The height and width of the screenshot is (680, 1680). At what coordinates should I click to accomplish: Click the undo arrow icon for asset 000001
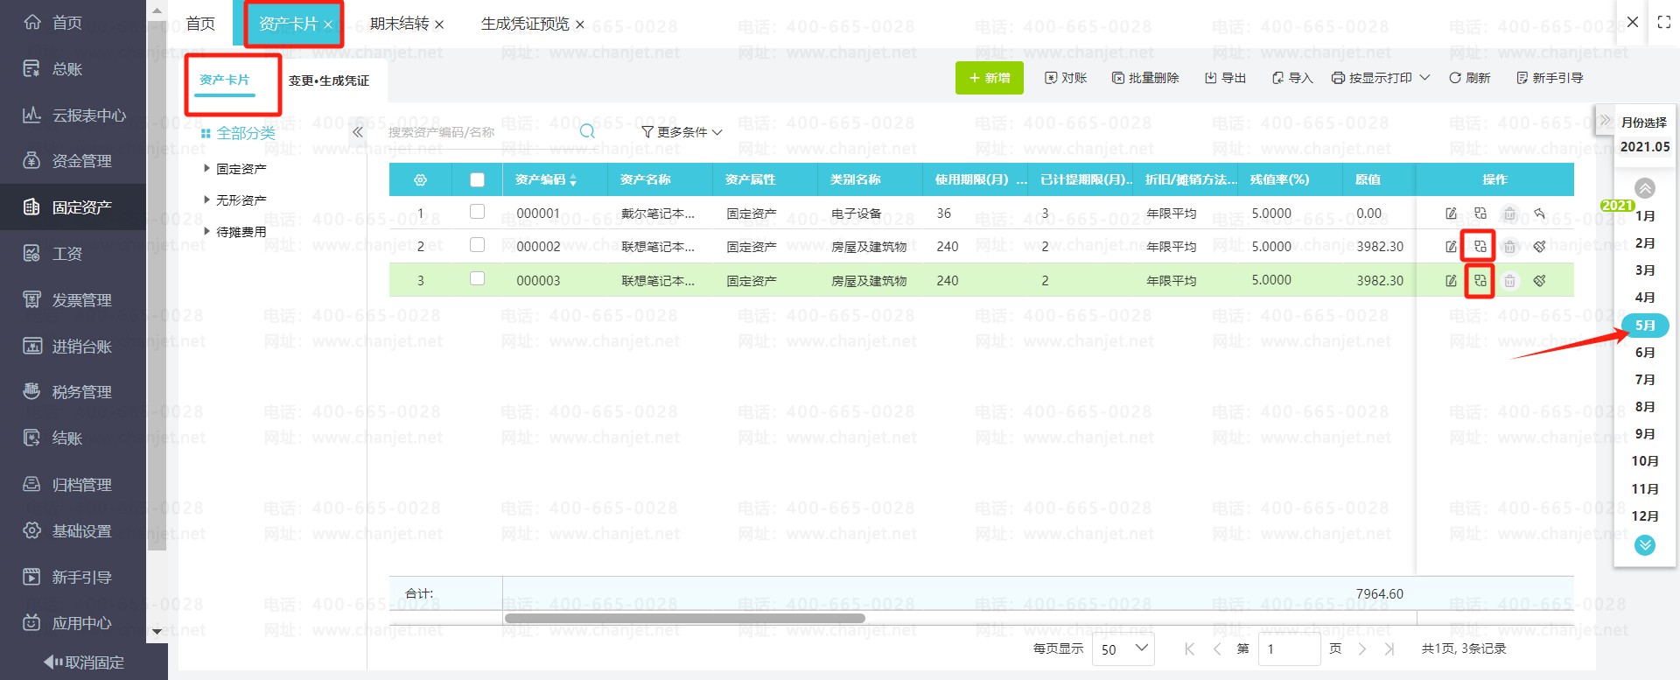click(1539, 214)
